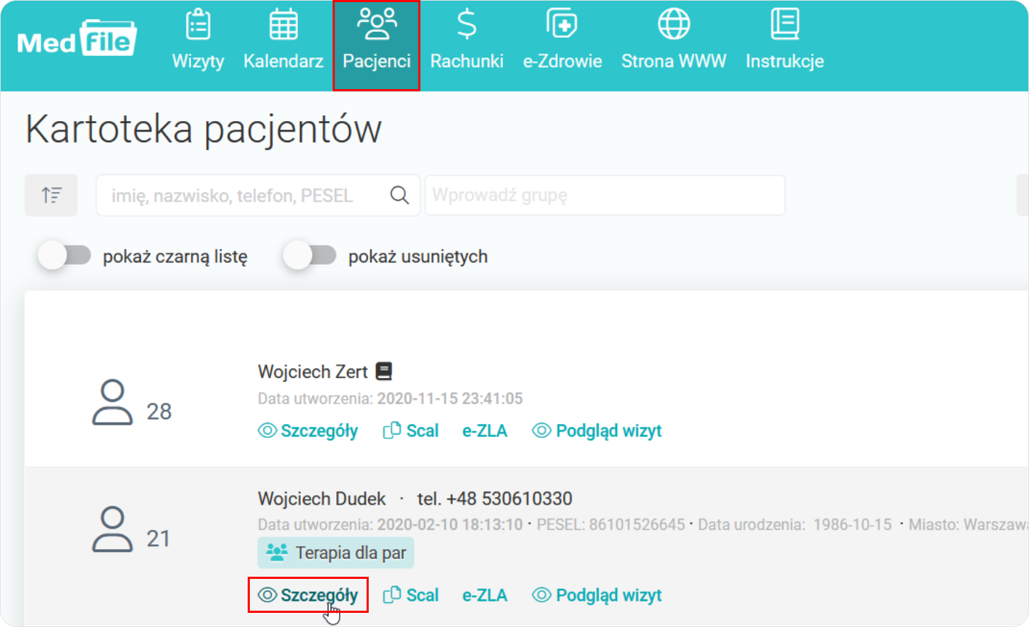Image resolution: width=1029 pixels, height=627 pixels.
Task: Open Rachunki dollar sign icon
Action: [x=466, y=25]
